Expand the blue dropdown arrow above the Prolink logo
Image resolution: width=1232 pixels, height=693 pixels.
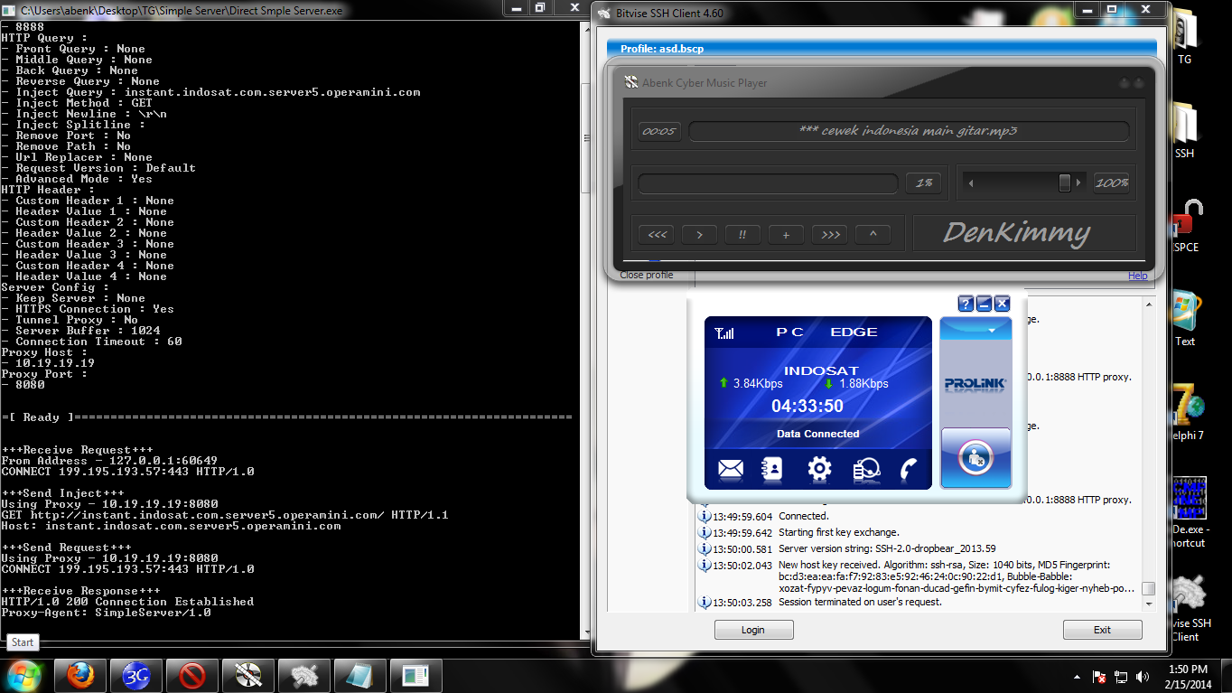[x=992, y=332]
